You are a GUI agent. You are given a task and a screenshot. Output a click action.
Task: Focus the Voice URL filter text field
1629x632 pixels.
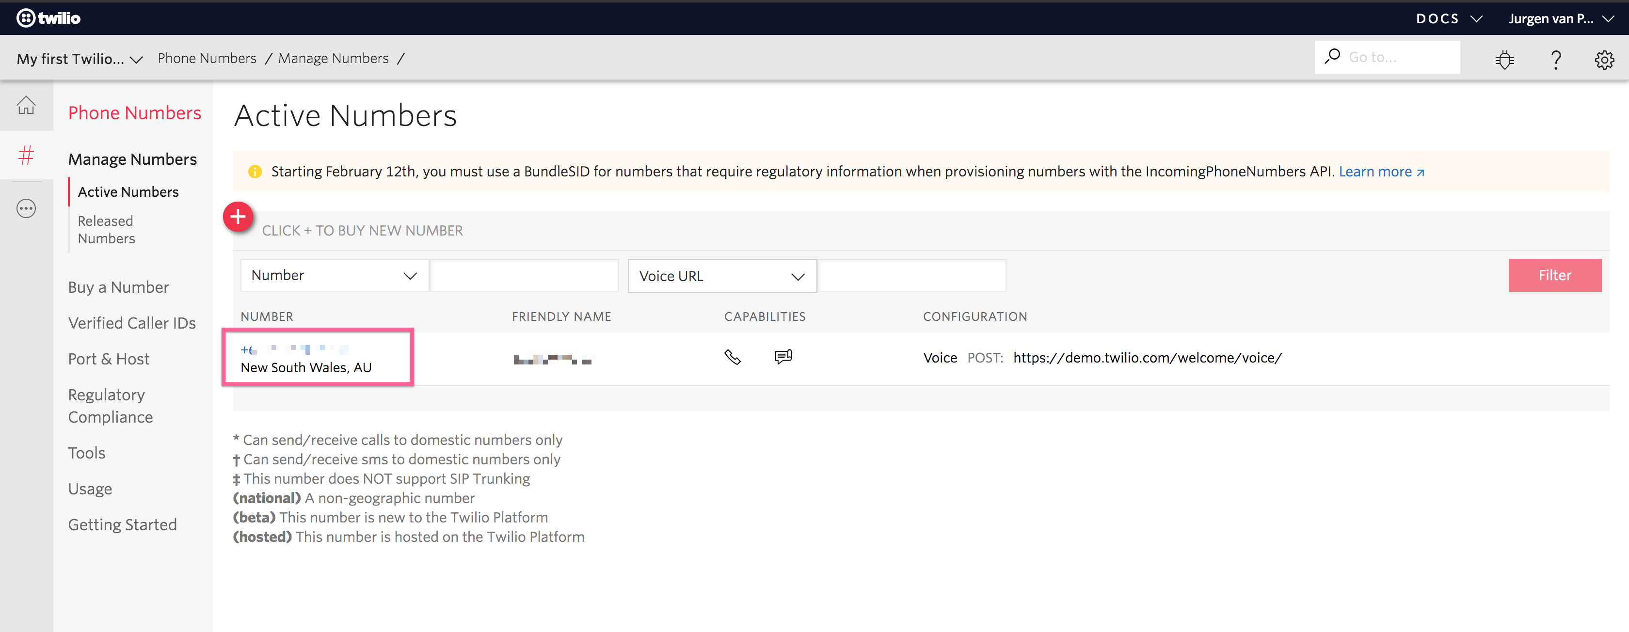(911, 275)
